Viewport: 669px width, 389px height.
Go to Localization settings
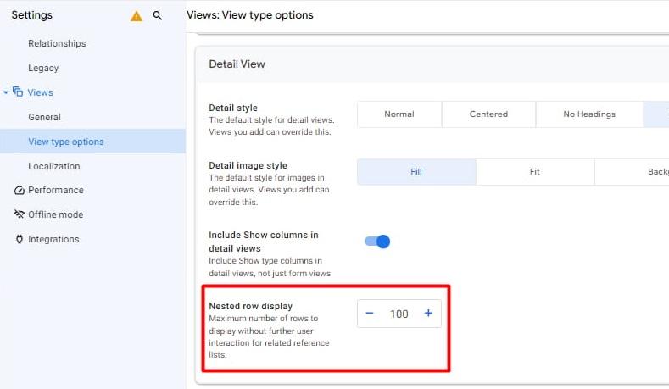tap(54, 166)
